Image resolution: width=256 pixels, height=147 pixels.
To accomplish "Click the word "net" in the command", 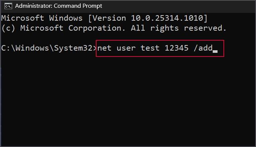I will pyautogui.click(x=104, y=48).
